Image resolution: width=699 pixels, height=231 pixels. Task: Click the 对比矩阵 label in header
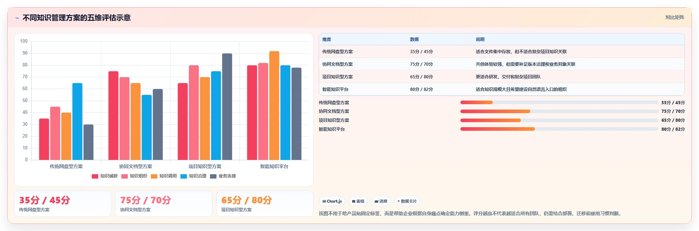click(674, 17)
